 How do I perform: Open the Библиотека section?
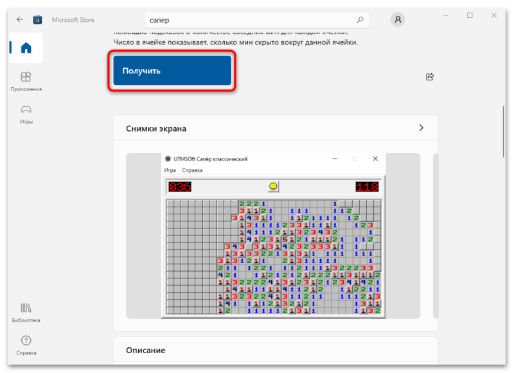coord(26,313)
